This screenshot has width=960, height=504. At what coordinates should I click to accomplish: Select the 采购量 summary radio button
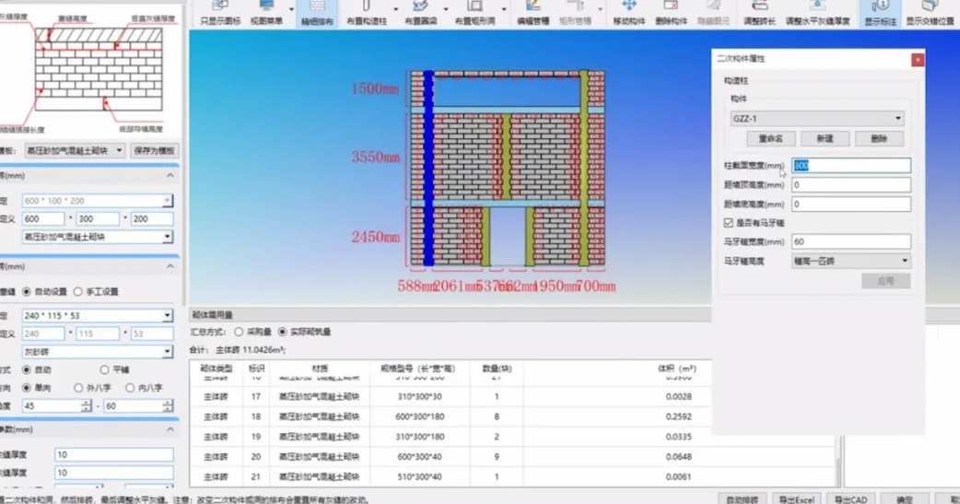(239, 332)
